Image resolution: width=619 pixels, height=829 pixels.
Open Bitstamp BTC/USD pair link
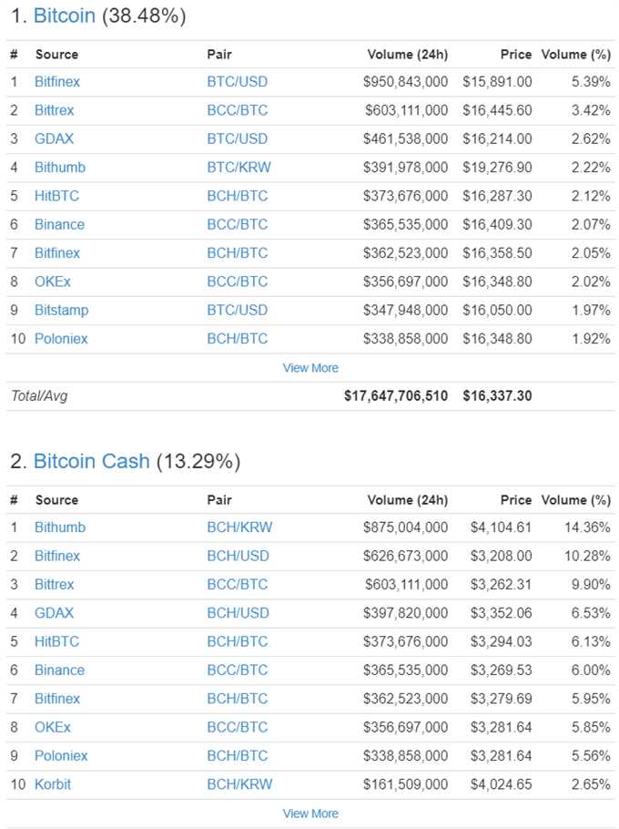[x=238, y=311]
